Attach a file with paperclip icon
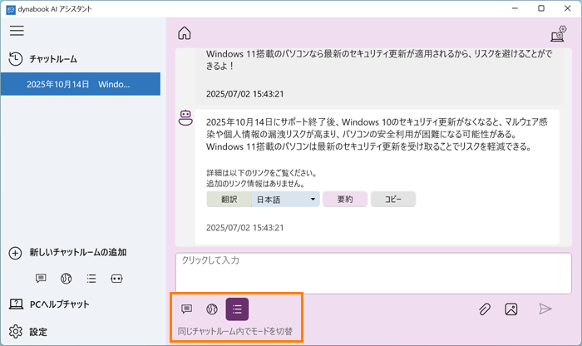This screenshot has height=346, width=582. click(485, 309)
